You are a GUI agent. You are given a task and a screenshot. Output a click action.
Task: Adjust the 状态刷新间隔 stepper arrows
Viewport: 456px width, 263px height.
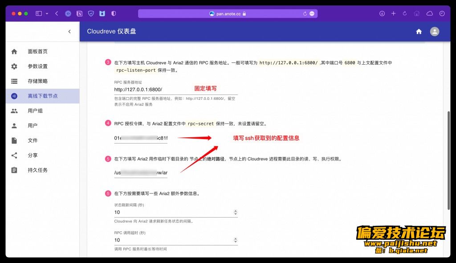pos(236,212)
